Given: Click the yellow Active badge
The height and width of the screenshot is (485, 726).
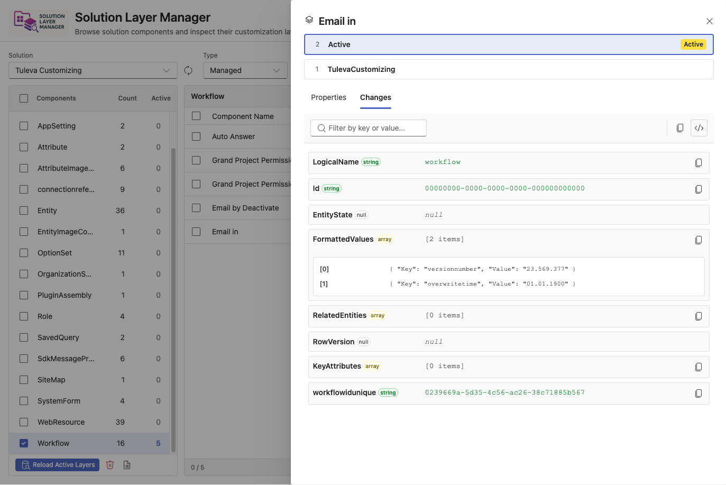Looking at the screenshot, I should (x=693, y=44).
